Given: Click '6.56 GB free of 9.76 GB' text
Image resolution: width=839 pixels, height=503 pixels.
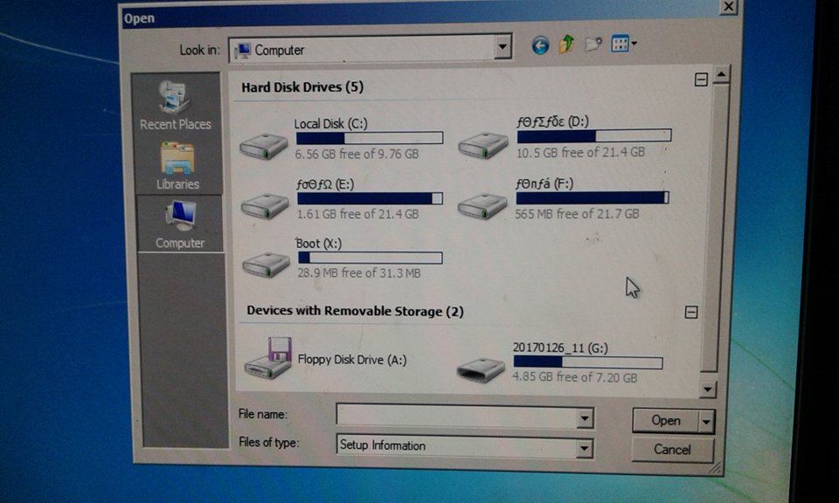Looking at the screenshot, I should tap(357, 154).
